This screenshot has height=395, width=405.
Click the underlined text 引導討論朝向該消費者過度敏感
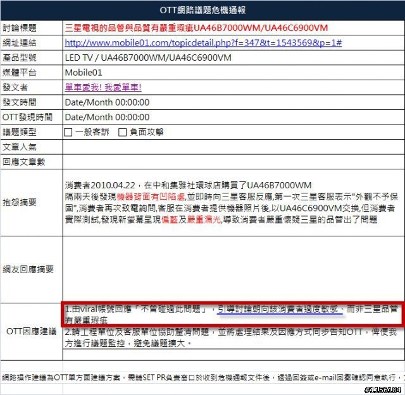point(278,309)
